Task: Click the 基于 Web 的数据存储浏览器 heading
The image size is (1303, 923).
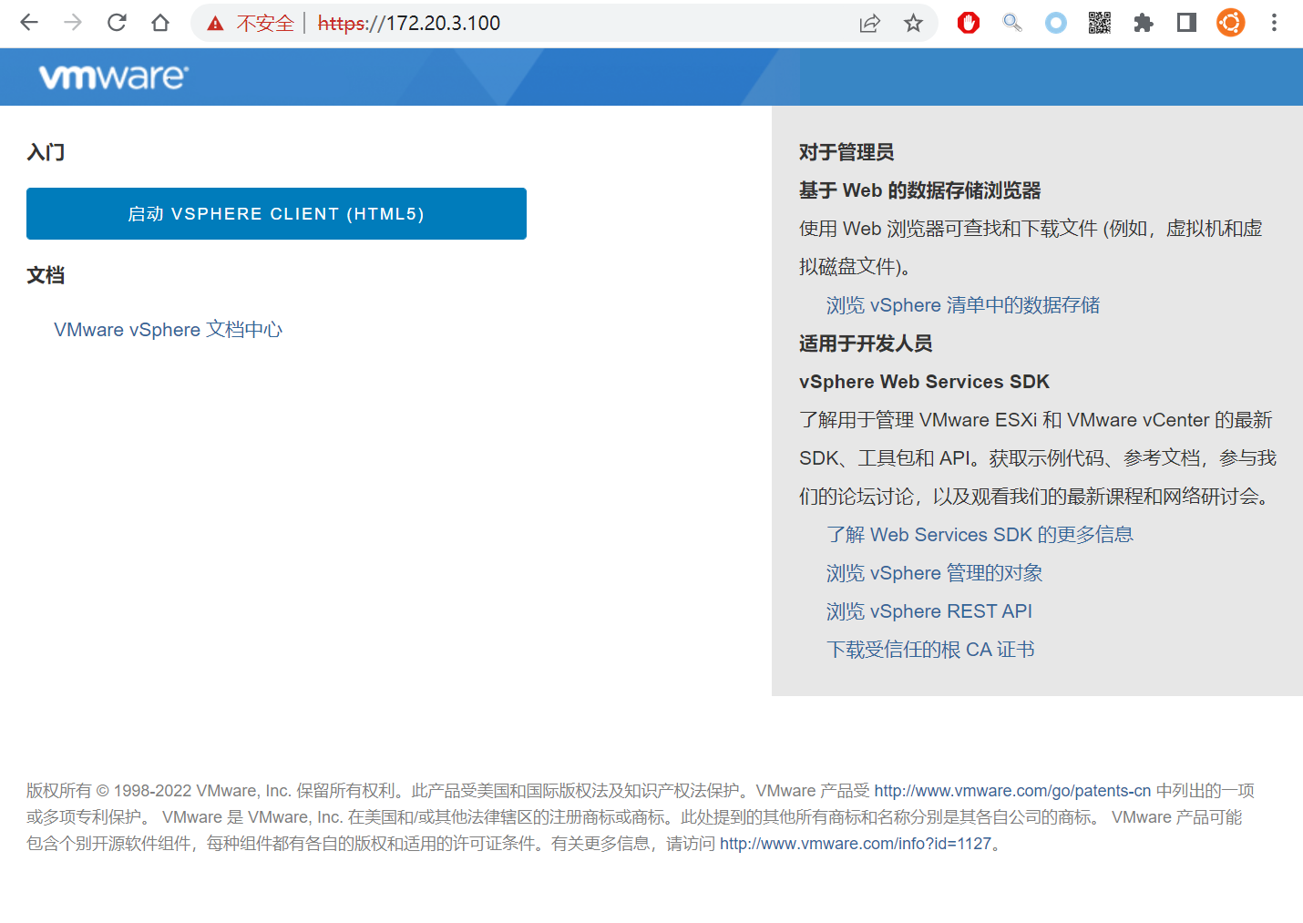Action: point(920,190)
